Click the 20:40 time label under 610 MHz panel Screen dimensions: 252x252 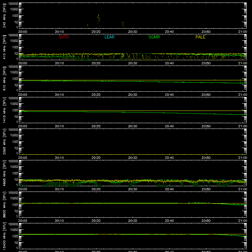pos(169,95)
